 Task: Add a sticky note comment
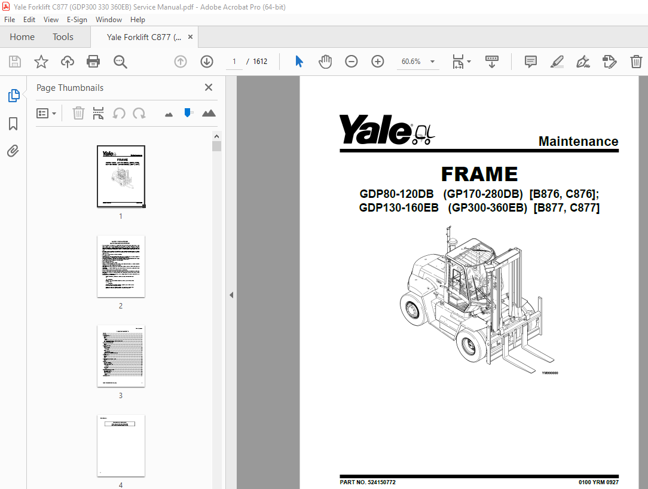(531, 62)
